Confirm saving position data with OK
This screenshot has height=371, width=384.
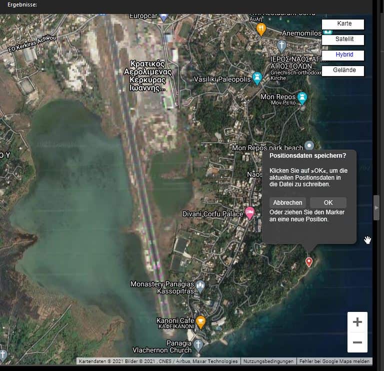pyautogui.click(x=328, y=203)
